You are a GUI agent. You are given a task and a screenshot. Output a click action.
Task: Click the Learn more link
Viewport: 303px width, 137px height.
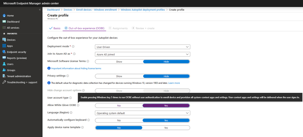[x=174, y=83]
